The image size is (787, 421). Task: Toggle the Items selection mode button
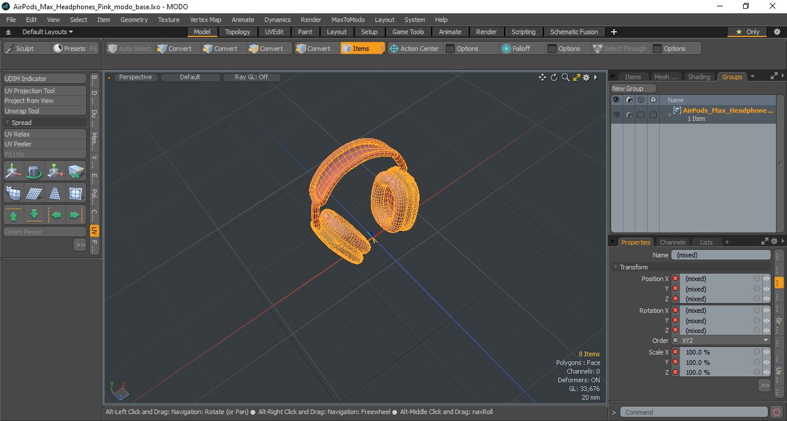click(x=362, y=49)
